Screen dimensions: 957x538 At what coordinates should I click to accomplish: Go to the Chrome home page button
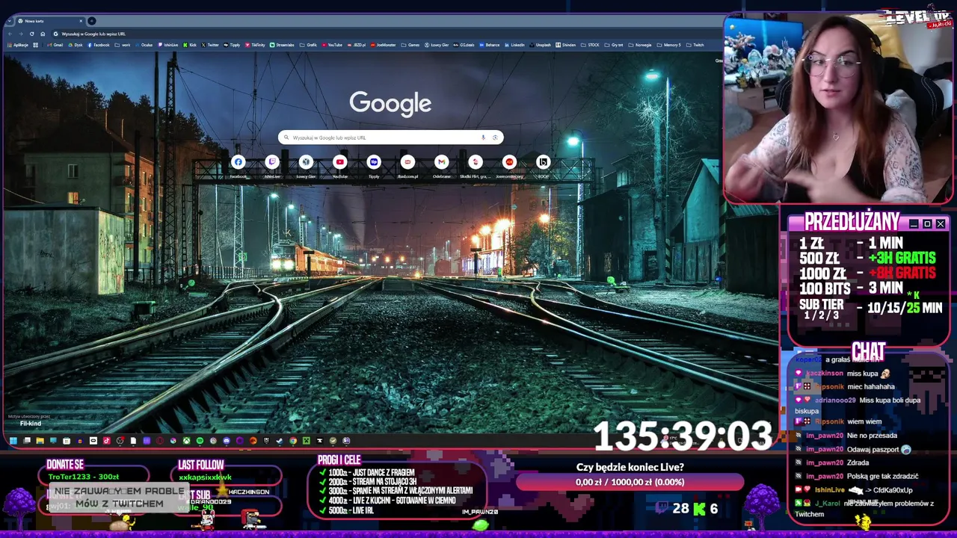tap(43, 34)
